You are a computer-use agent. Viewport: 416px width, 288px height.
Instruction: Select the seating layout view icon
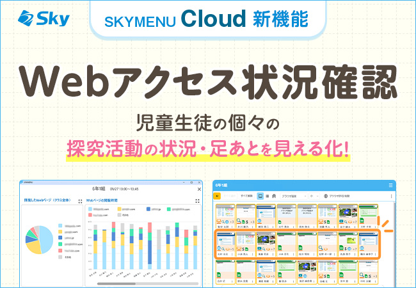point(273,196)
